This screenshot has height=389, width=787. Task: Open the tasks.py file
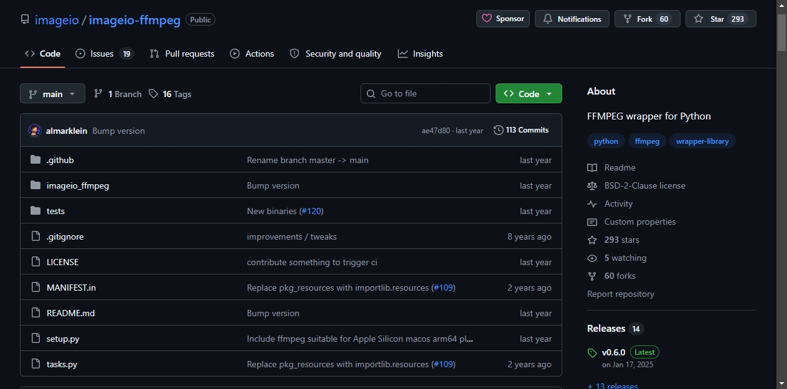(62, 364)
